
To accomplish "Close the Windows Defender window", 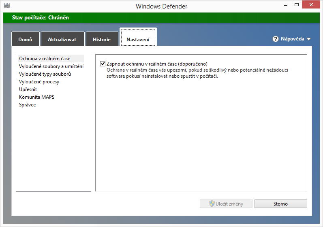I will (311, 5).
